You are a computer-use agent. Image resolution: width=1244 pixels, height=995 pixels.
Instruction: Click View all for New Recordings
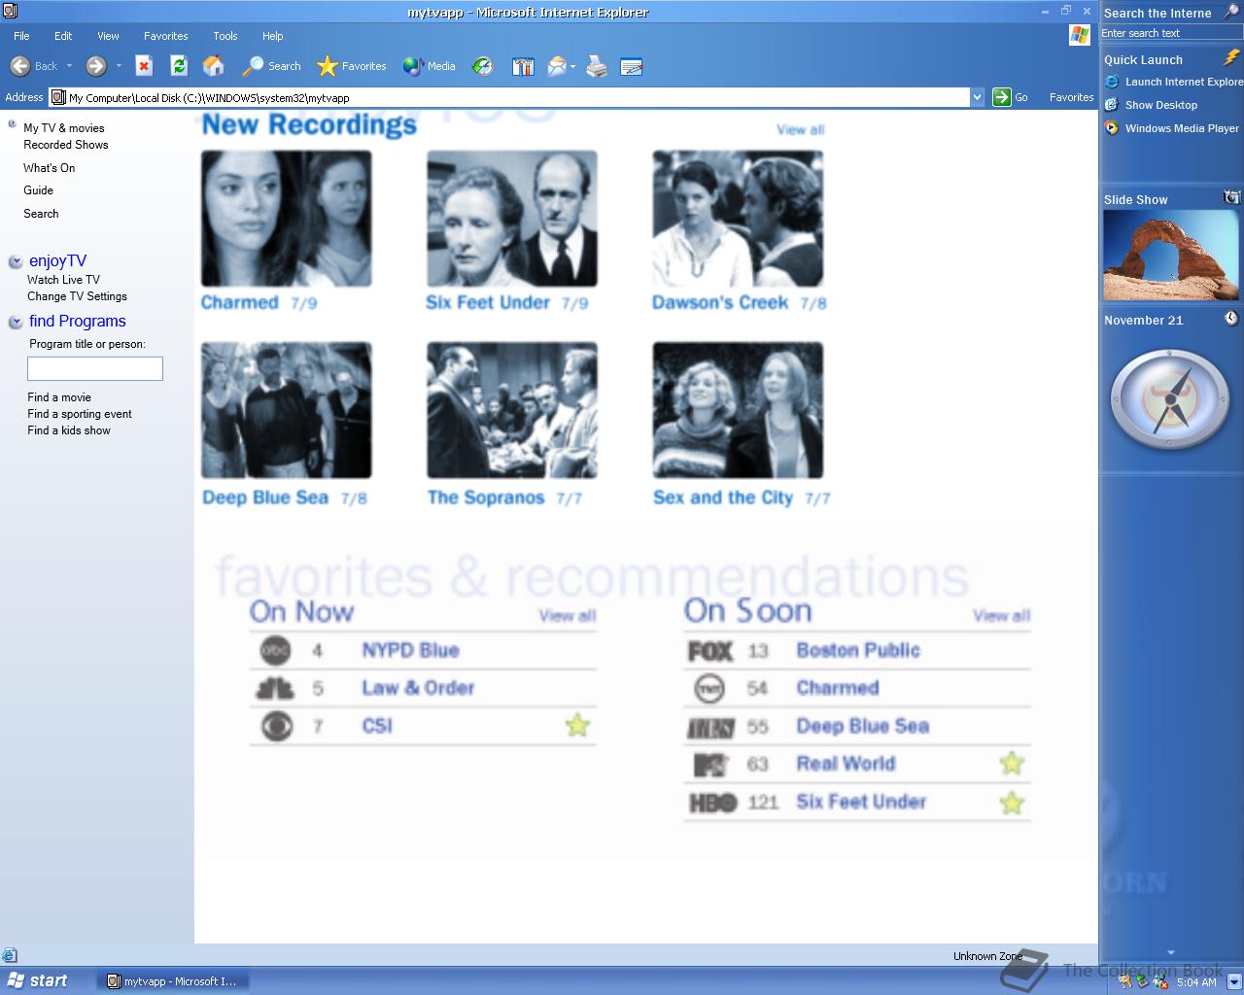(x=800, y=130)
